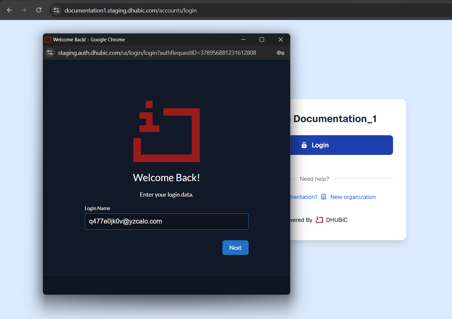
Task: Click the DHUBiC footer text
Action: 337,220
